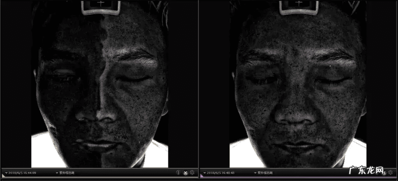Expand the 2018/6/5 16:44:09 date dropdown arrow

pyautogui.click(x=6, y=173)
